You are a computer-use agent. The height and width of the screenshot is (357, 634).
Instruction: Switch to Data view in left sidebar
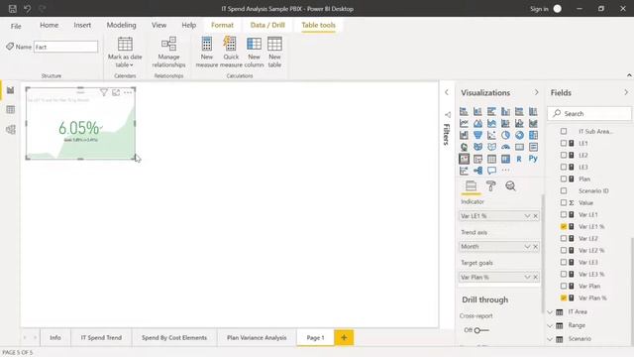click(11, 110)
